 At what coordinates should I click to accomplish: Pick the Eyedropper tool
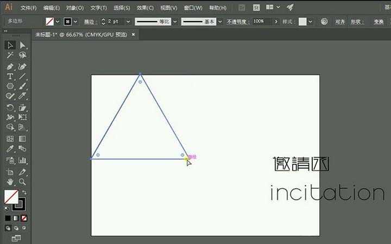click(x=10, y=149)
